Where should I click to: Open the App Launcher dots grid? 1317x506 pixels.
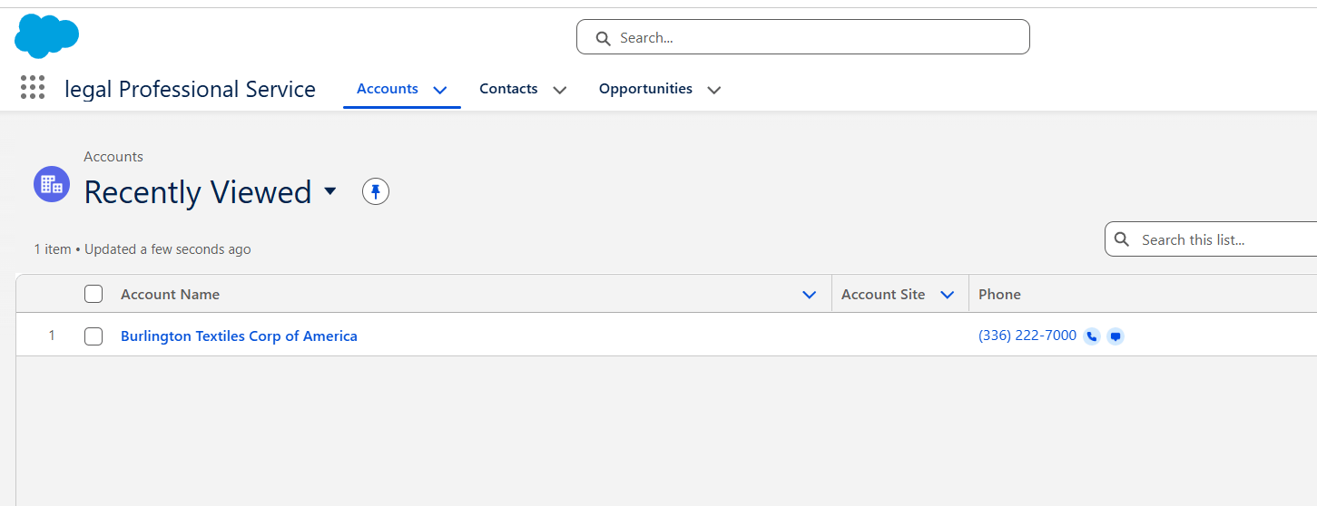pos(33,88)
